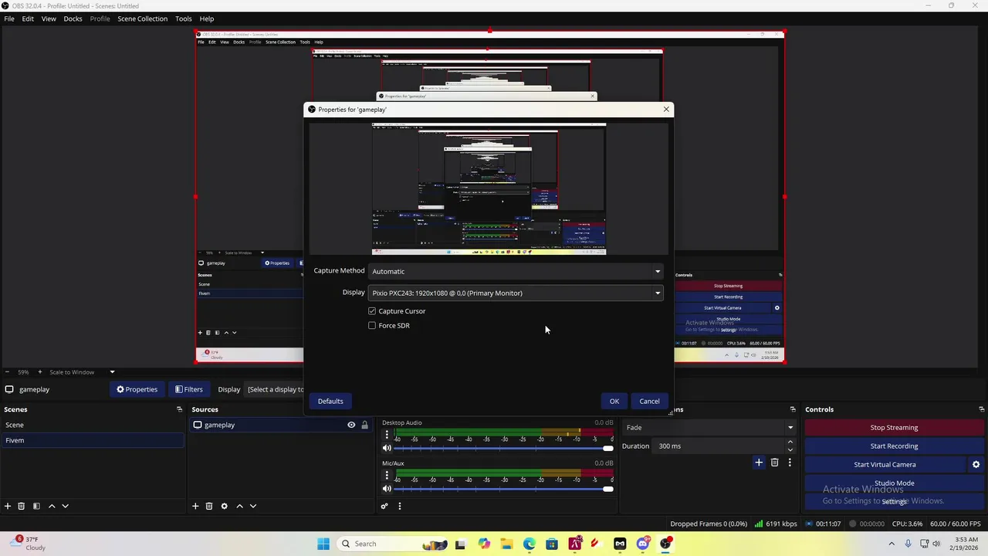This screenshot has width=988, height=556.
Task: Adjust Desktop Audio volume slider
Action: pos(505,448)
